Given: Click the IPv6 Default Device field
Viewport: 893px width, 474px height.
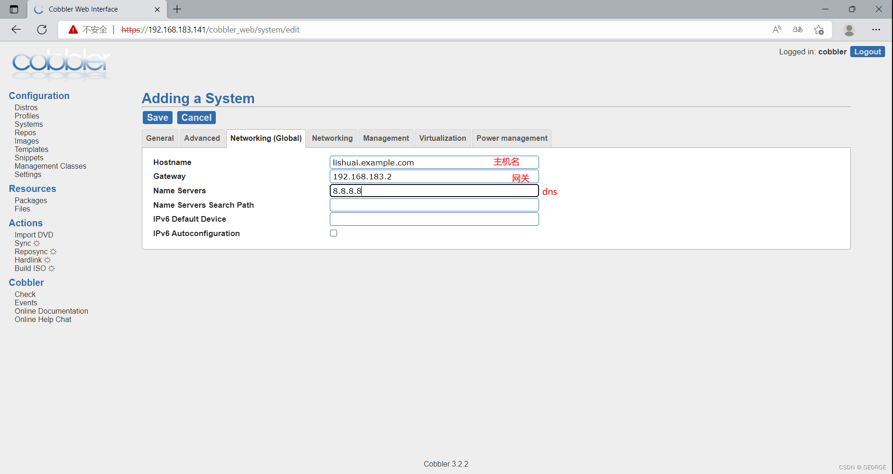Looking at the screenshot, I should click(434, 219).
